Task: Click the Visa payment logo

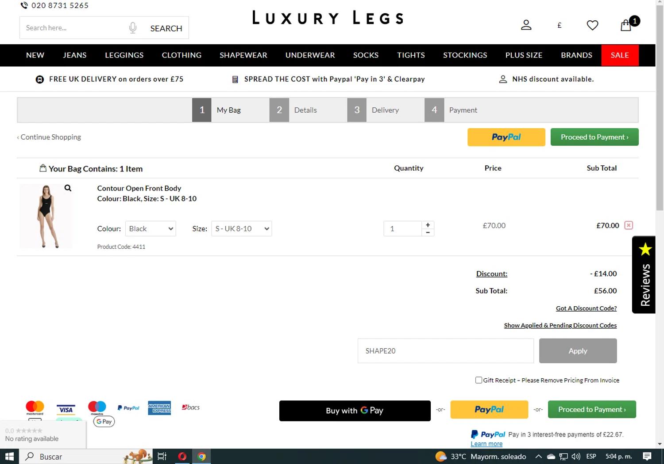Action: click(x=66, y=409)
